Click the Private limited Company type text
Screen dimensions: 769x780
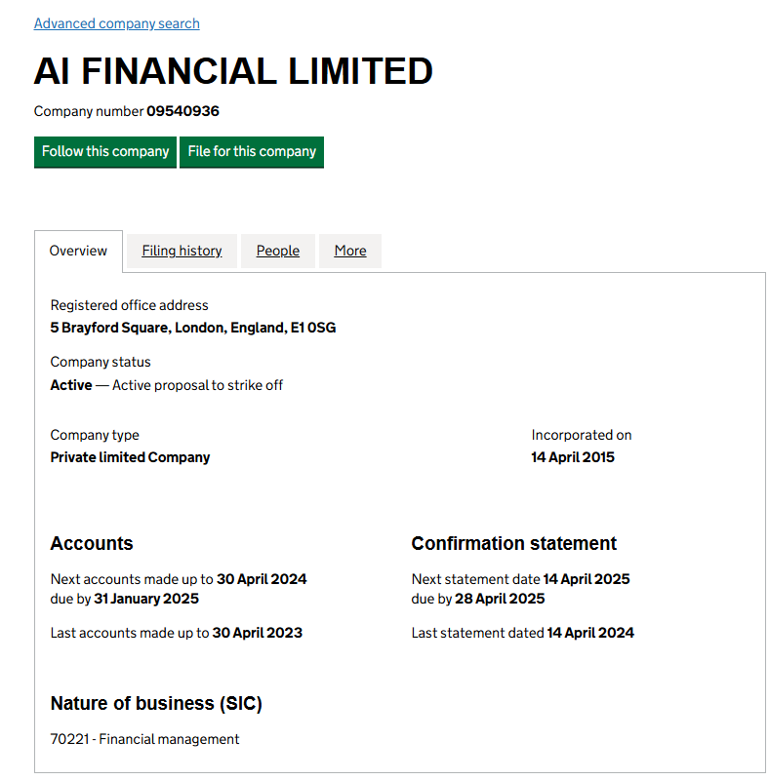point(130,457)
